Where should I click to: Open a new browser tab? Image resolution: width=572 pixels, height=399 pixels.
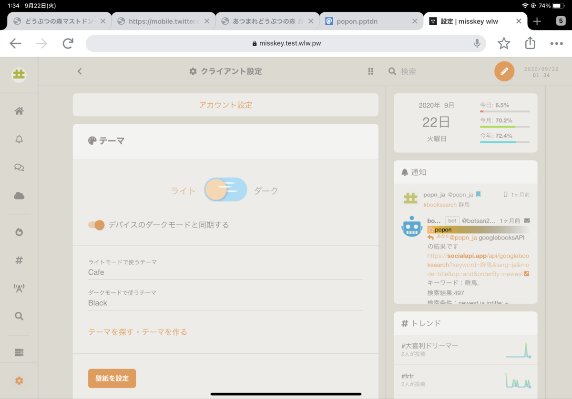coord(537,21)
